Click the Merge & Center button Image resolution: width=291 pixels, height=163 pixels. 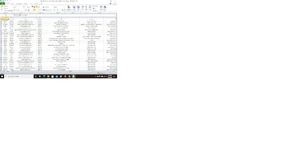[x=47, y=10]
